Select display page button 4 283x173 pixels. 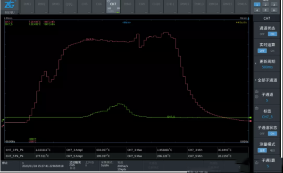click(x=257, y=10)
